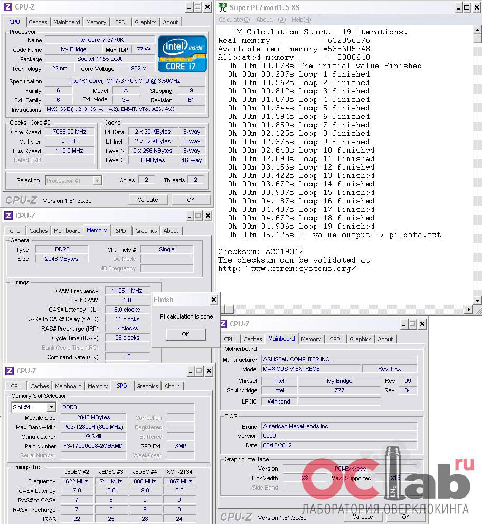
Task: Close the Finish dialog with X
Action: pos(214,300)
